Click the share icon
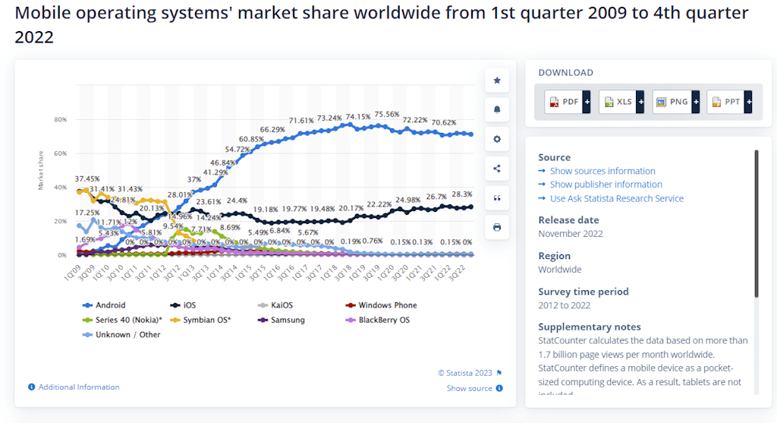Image resolution: width=777 pixels, height=423 pixels. [497, 169]
